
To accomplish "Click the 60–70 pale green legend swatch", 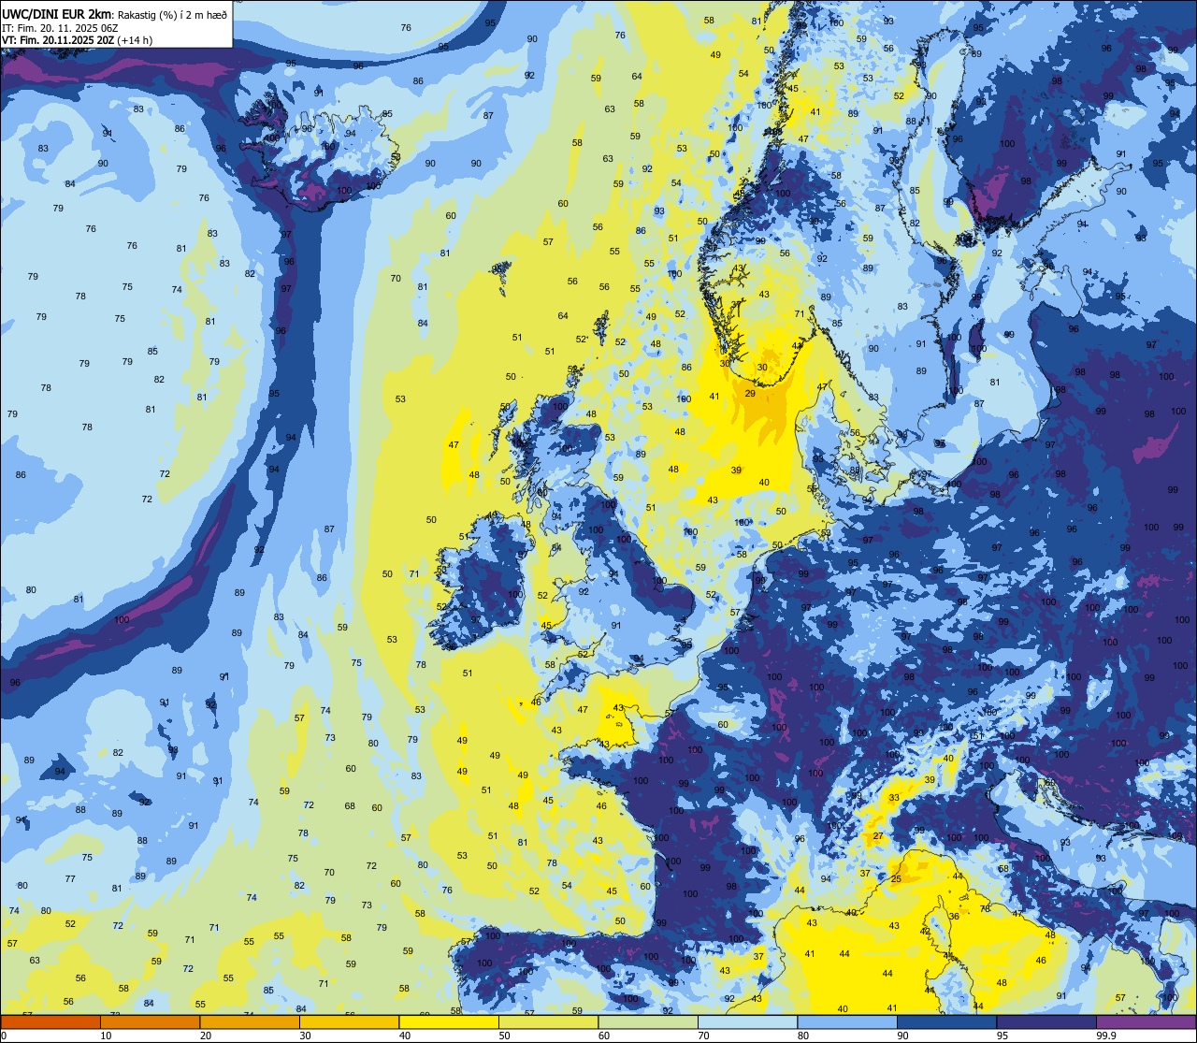I will 648,1021.
